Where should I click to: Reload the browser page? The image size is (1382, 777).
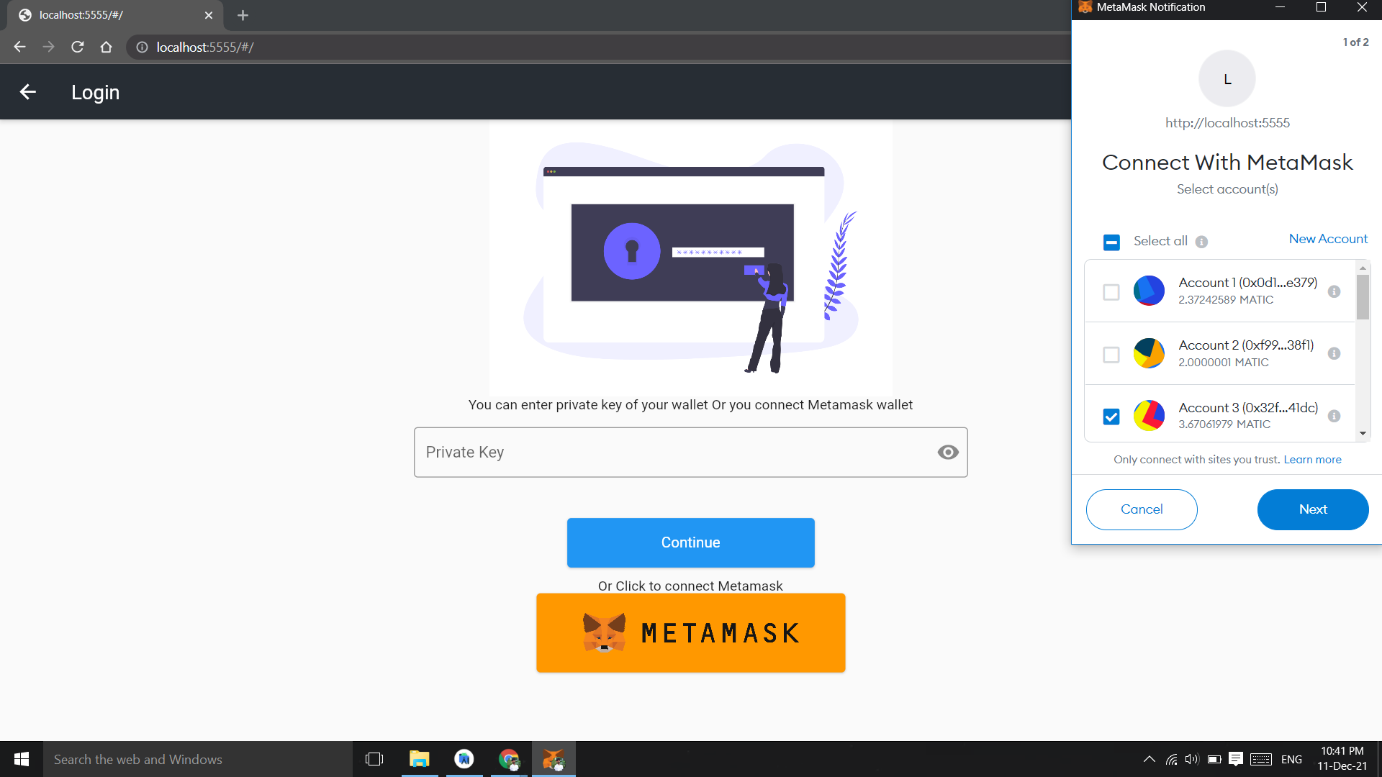tap(78, 47)
